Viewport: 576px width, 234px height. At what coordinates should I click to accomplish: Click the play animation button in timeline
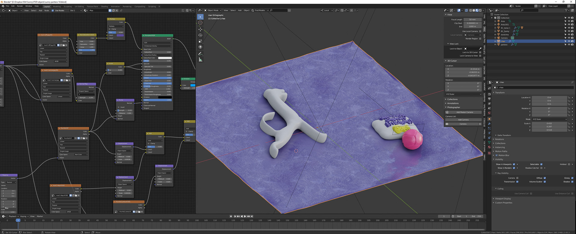[x=245, y=216]
